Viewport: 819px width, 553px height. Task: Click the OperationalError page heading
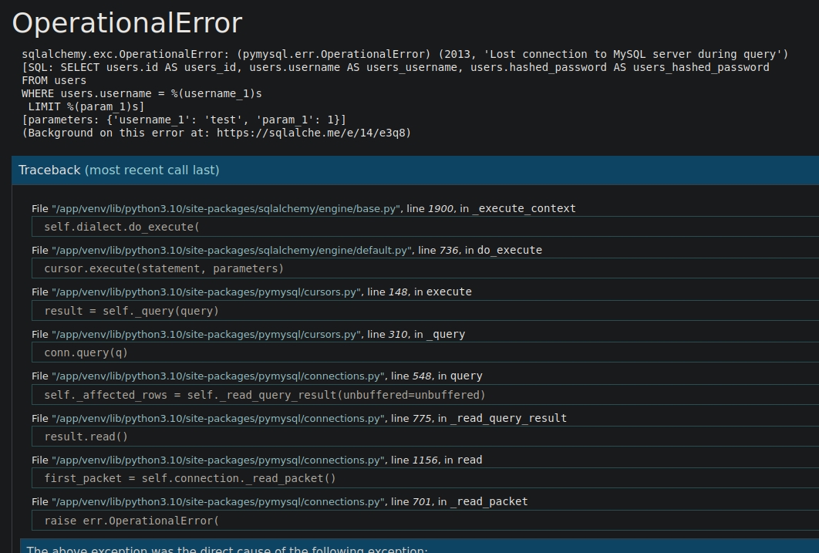point(127,23)
